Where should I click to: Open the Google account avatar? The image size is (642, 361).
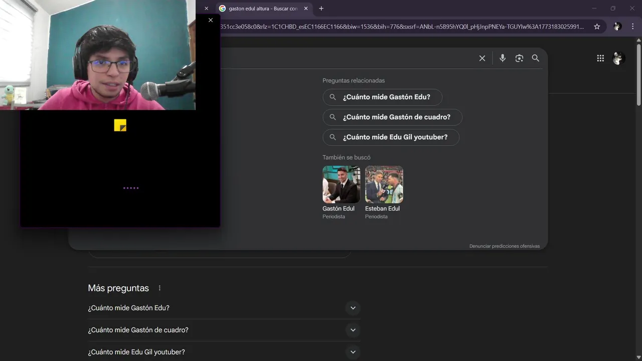click(618, 58)
